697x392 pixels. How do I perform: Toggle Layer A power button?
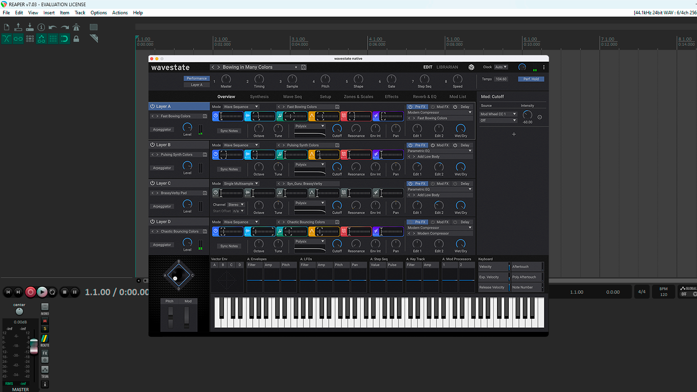tap(153, 106)
